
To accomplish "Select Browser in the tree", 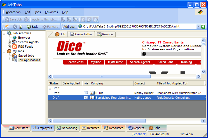I will (24, 38).
